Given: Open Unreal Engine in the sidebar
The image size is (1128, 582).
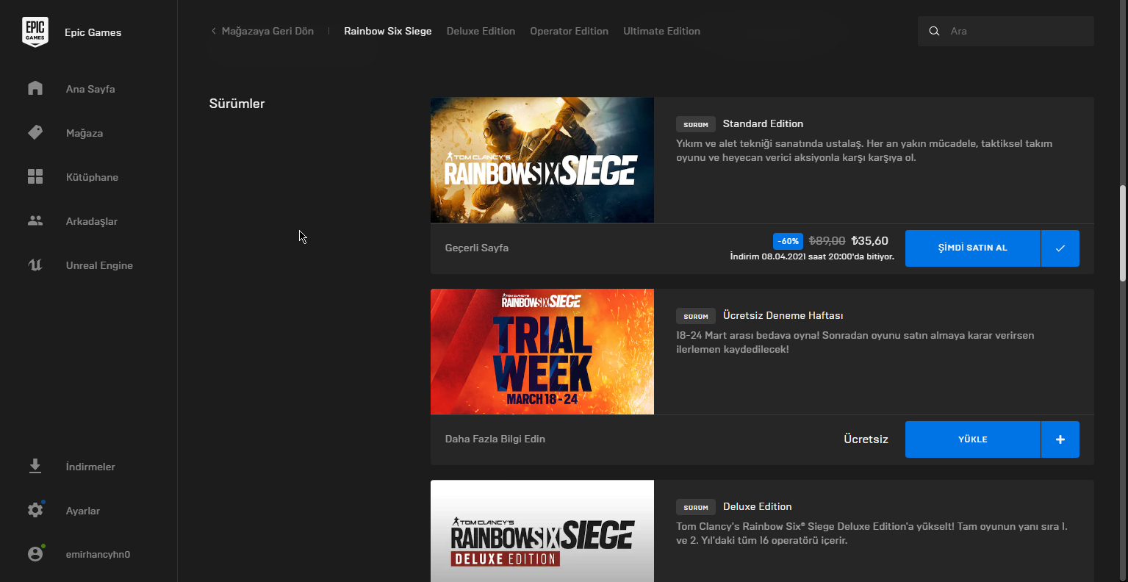Looking at the screenshot, I should click(99, 265).
